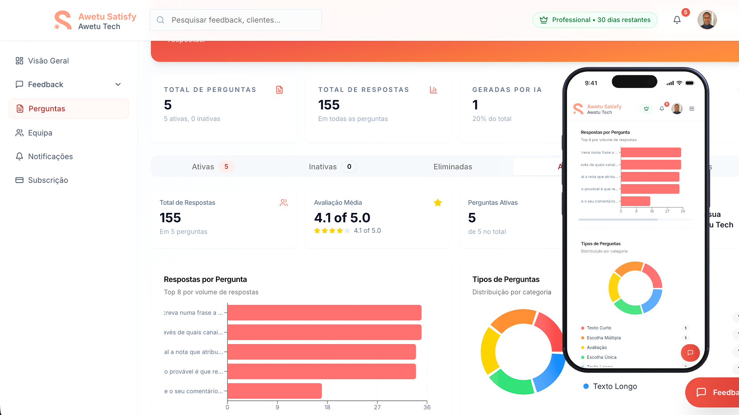The width and height of the screenshot is (739, 415).
Task: Select Perguntas in sidebar
Action: tap(69, 109)
